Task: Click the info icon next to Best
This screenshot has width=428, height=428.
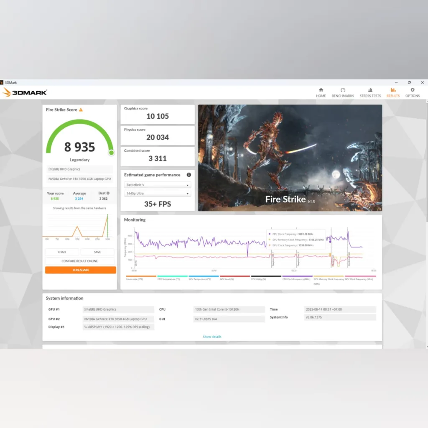Action: [108, 193]
